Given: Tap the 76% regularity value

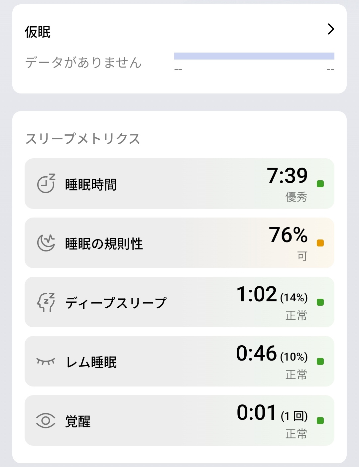Looking at the screenshot, I should point(288,235).
